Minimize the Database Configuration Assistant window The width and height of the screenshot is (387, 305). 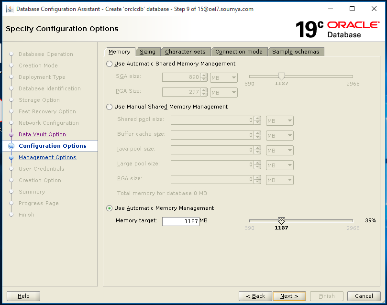click(331, 9)
